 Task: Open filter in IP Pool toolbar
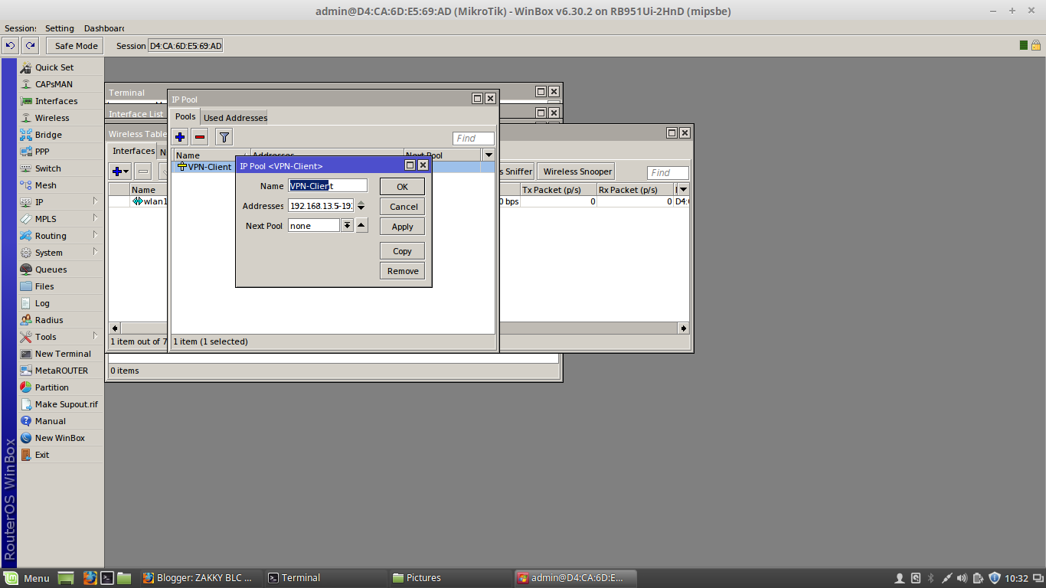pyautogui.click(x=224, y=137)
